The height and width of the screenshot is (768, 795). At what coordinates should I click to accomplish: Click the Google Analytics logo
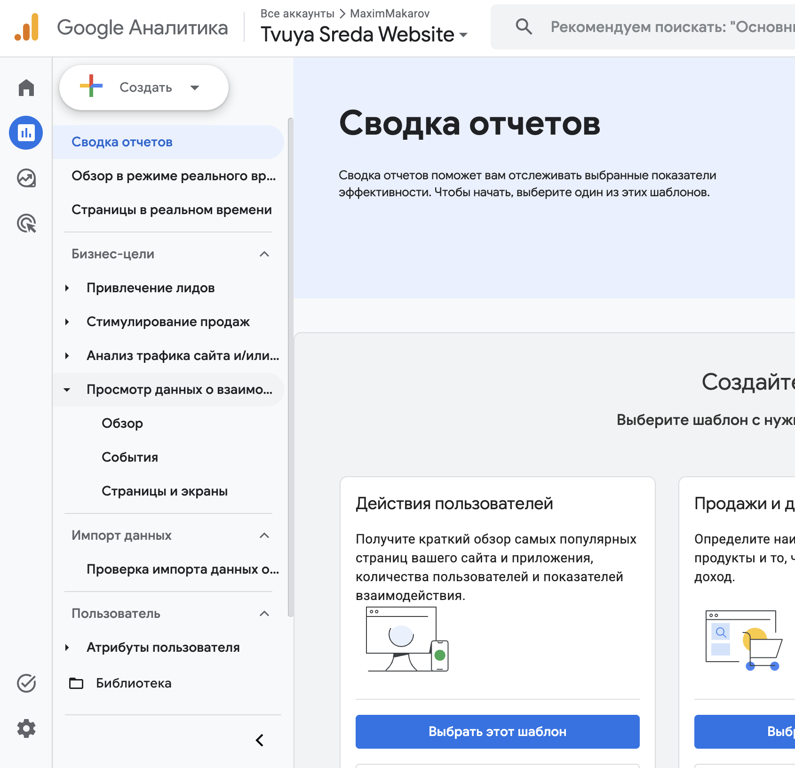tap(27, 27)
